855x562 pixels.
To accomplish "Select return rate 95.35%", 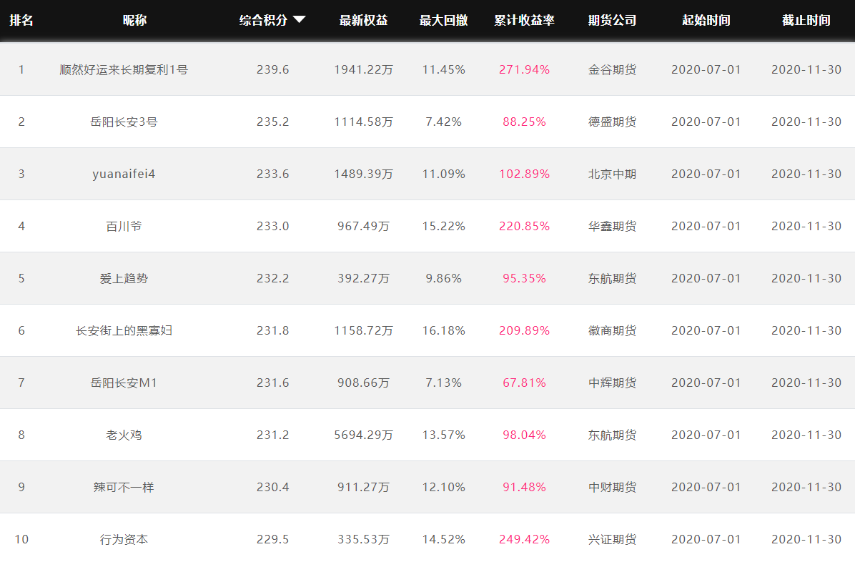I will point(524,278).
